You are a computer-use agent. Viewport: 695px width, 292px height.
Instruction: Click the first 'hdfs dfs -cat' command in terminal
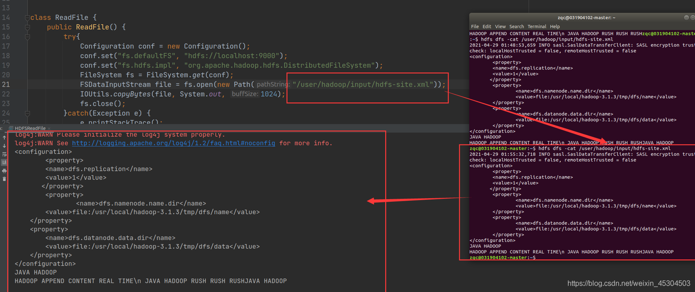click(547, 39)
